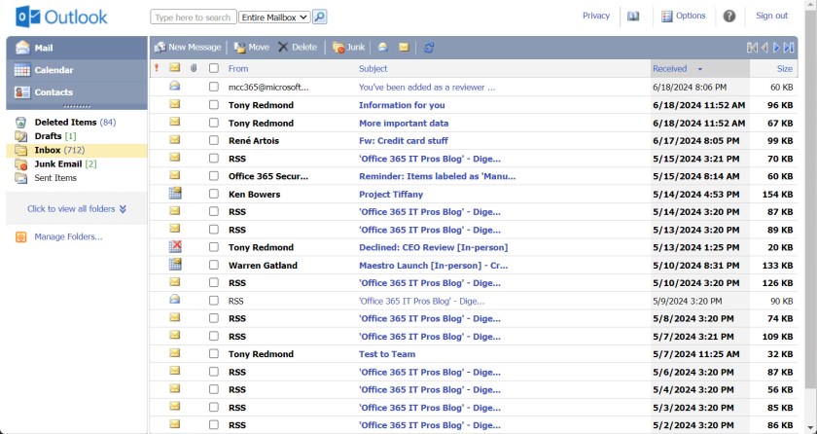Open the Sent Items folder

[x=55, y=178]
